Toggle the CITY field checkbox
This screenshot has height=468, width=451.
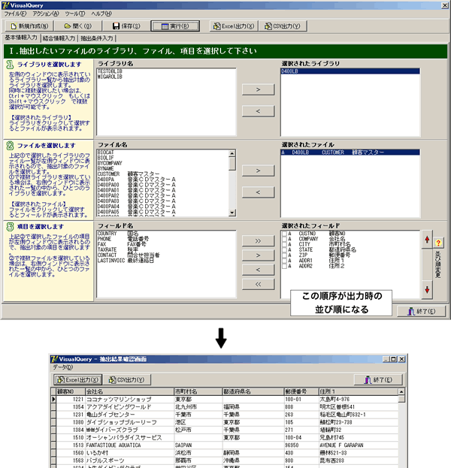click(284, 244)
